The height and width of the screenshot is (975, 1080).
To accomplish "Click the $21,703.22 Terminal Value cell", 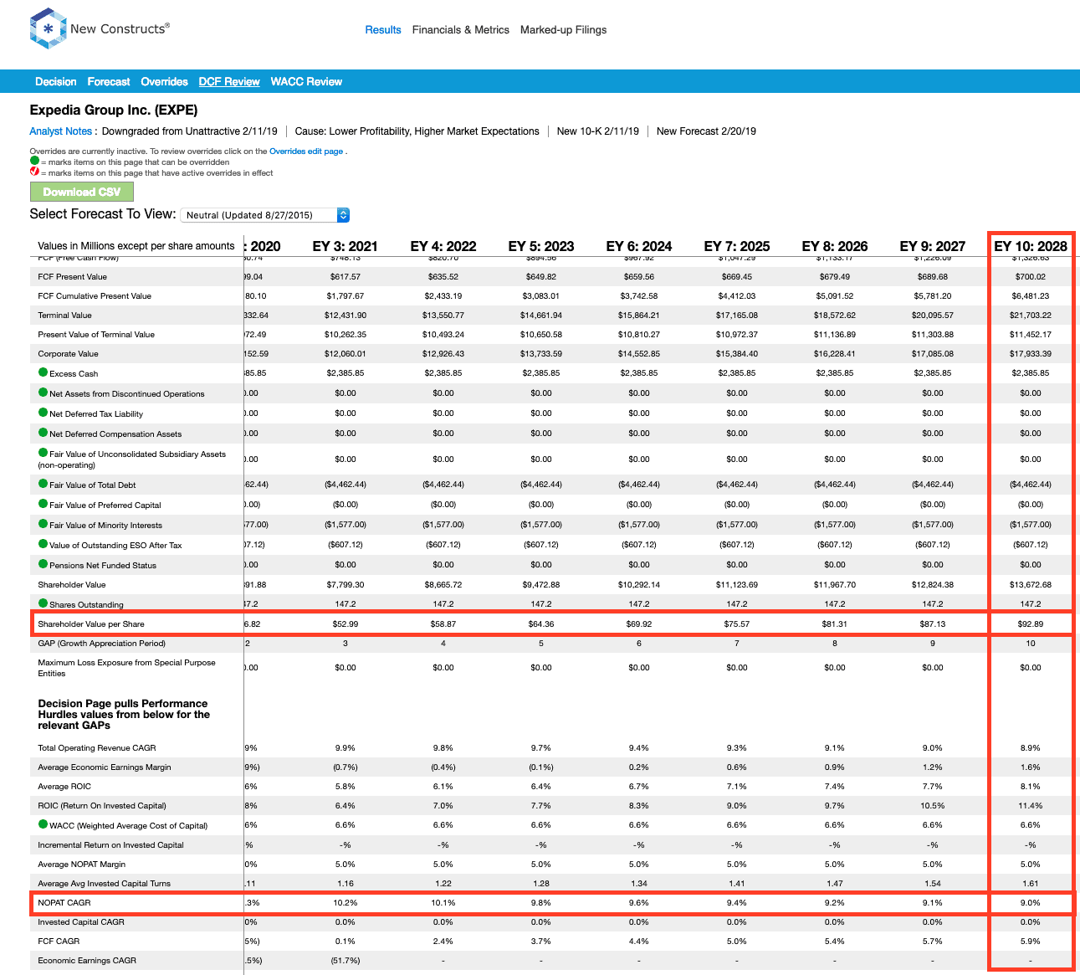I will pos(1031,315).
